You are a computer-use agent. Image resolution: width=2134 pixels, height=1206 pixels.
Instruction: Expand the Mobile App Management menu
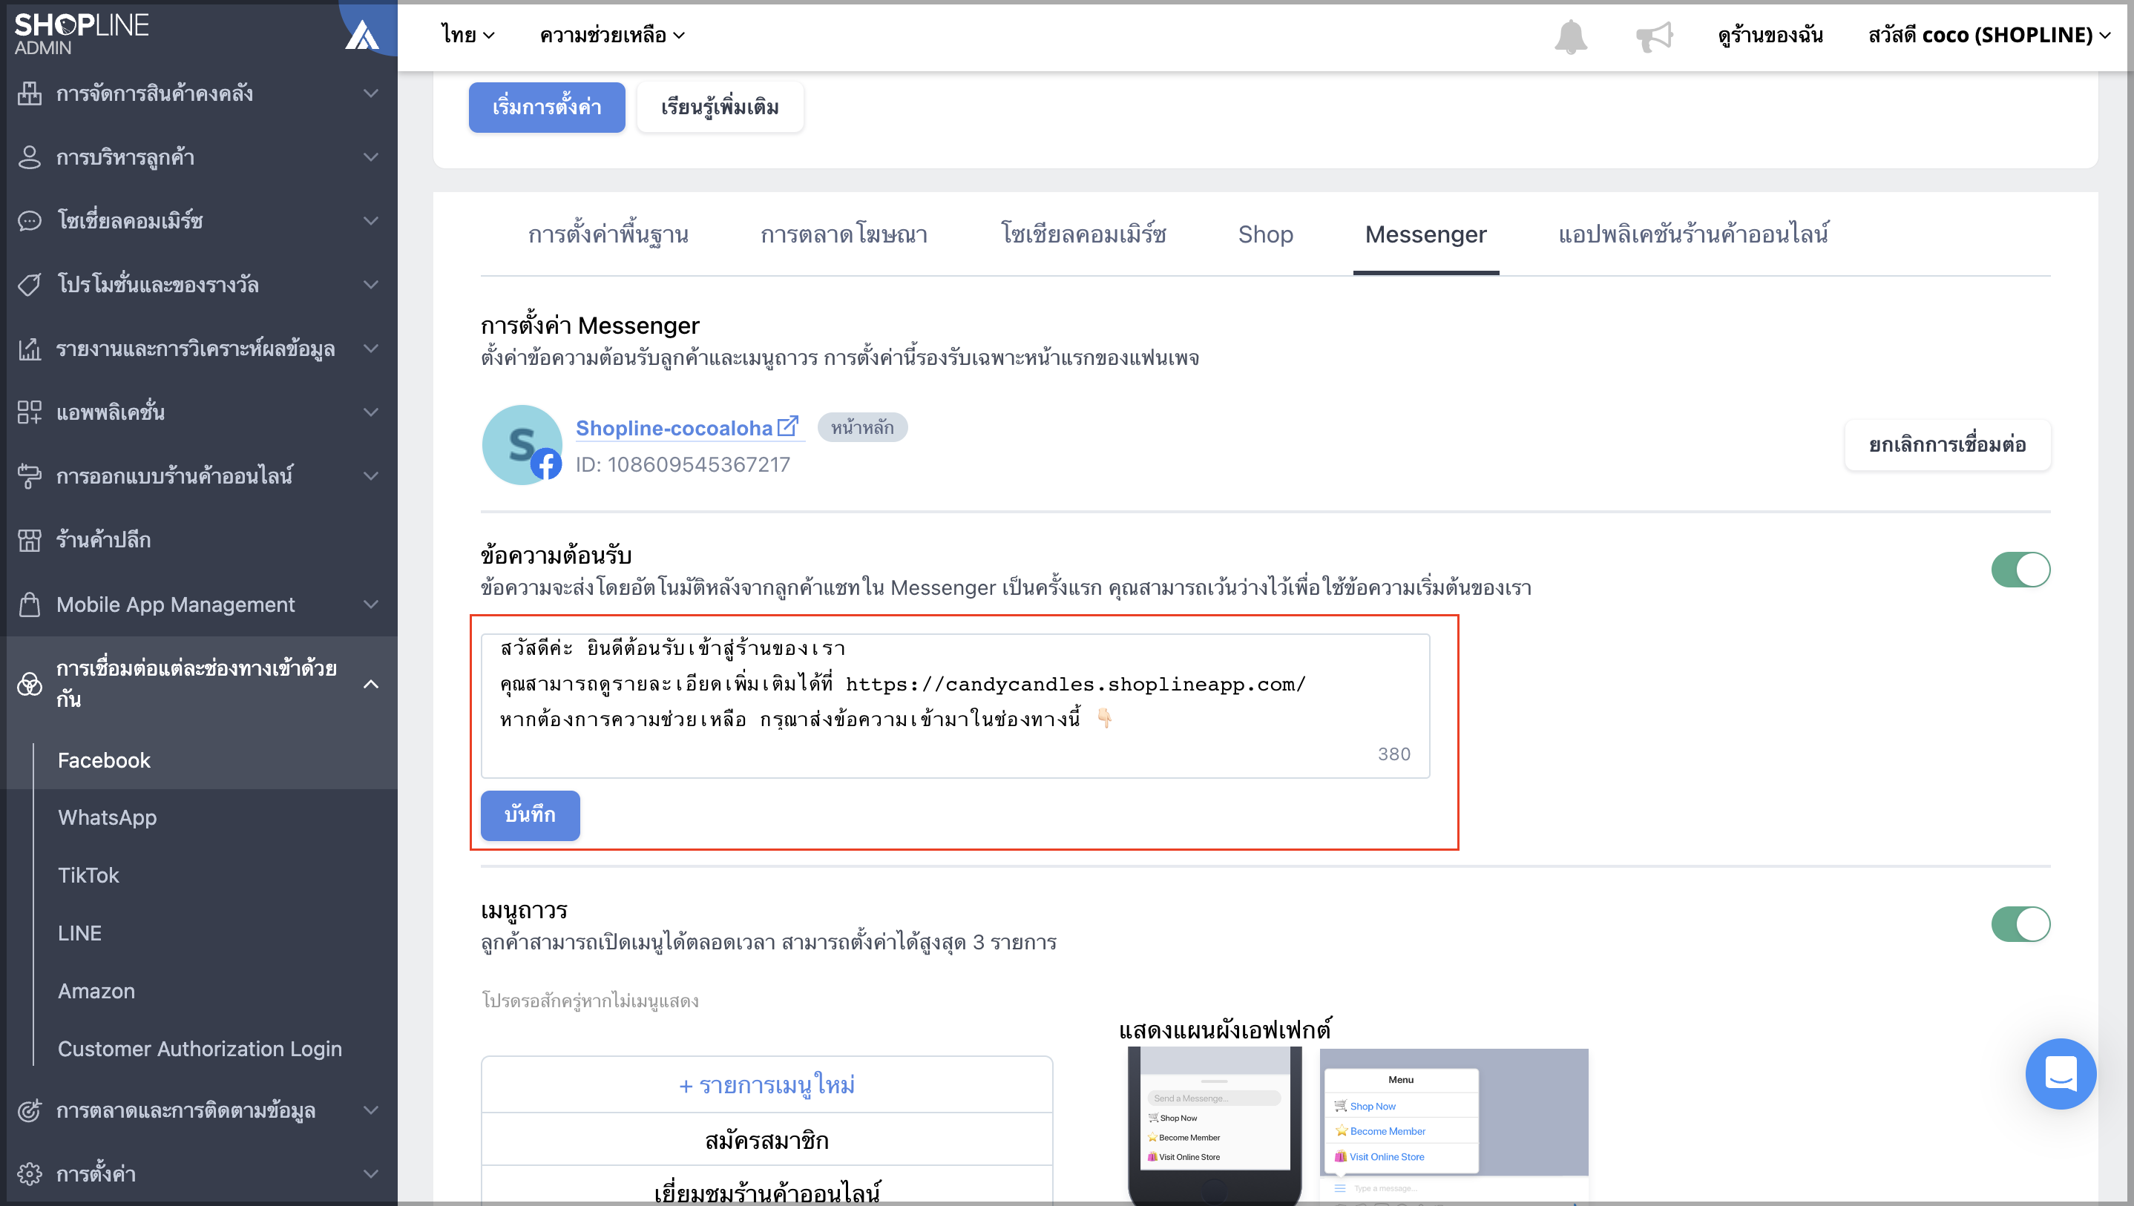click(199, 604)
